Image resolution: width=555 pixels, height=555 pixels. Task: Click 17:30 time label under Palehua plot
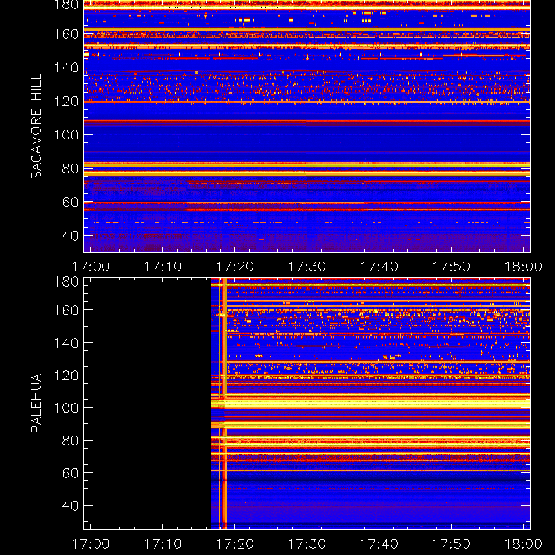pyautogui.click(x=307, y=544)
